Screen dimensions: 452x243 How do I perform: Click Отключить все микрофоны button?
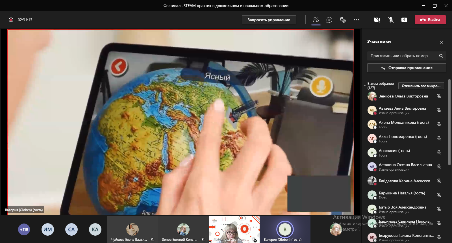(421, 86)
